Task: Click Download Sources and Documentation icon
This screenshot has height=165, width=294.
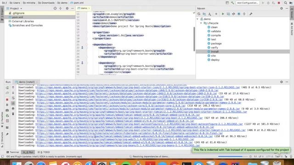Action: tap(209, 14)
